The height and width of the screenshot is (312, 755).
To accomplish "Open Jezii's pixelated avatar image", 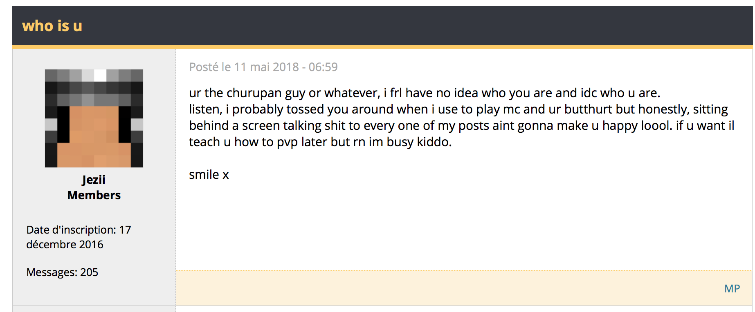I will coord(94,118).
